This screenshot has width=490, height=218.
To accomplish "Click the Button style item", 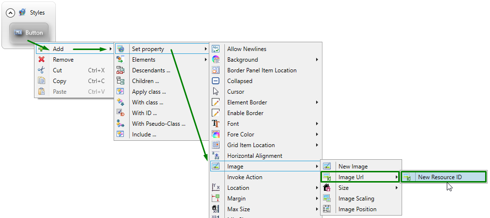I will pos(29,33).
